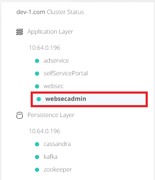Click the green status indicator for websec

[37, 86]
